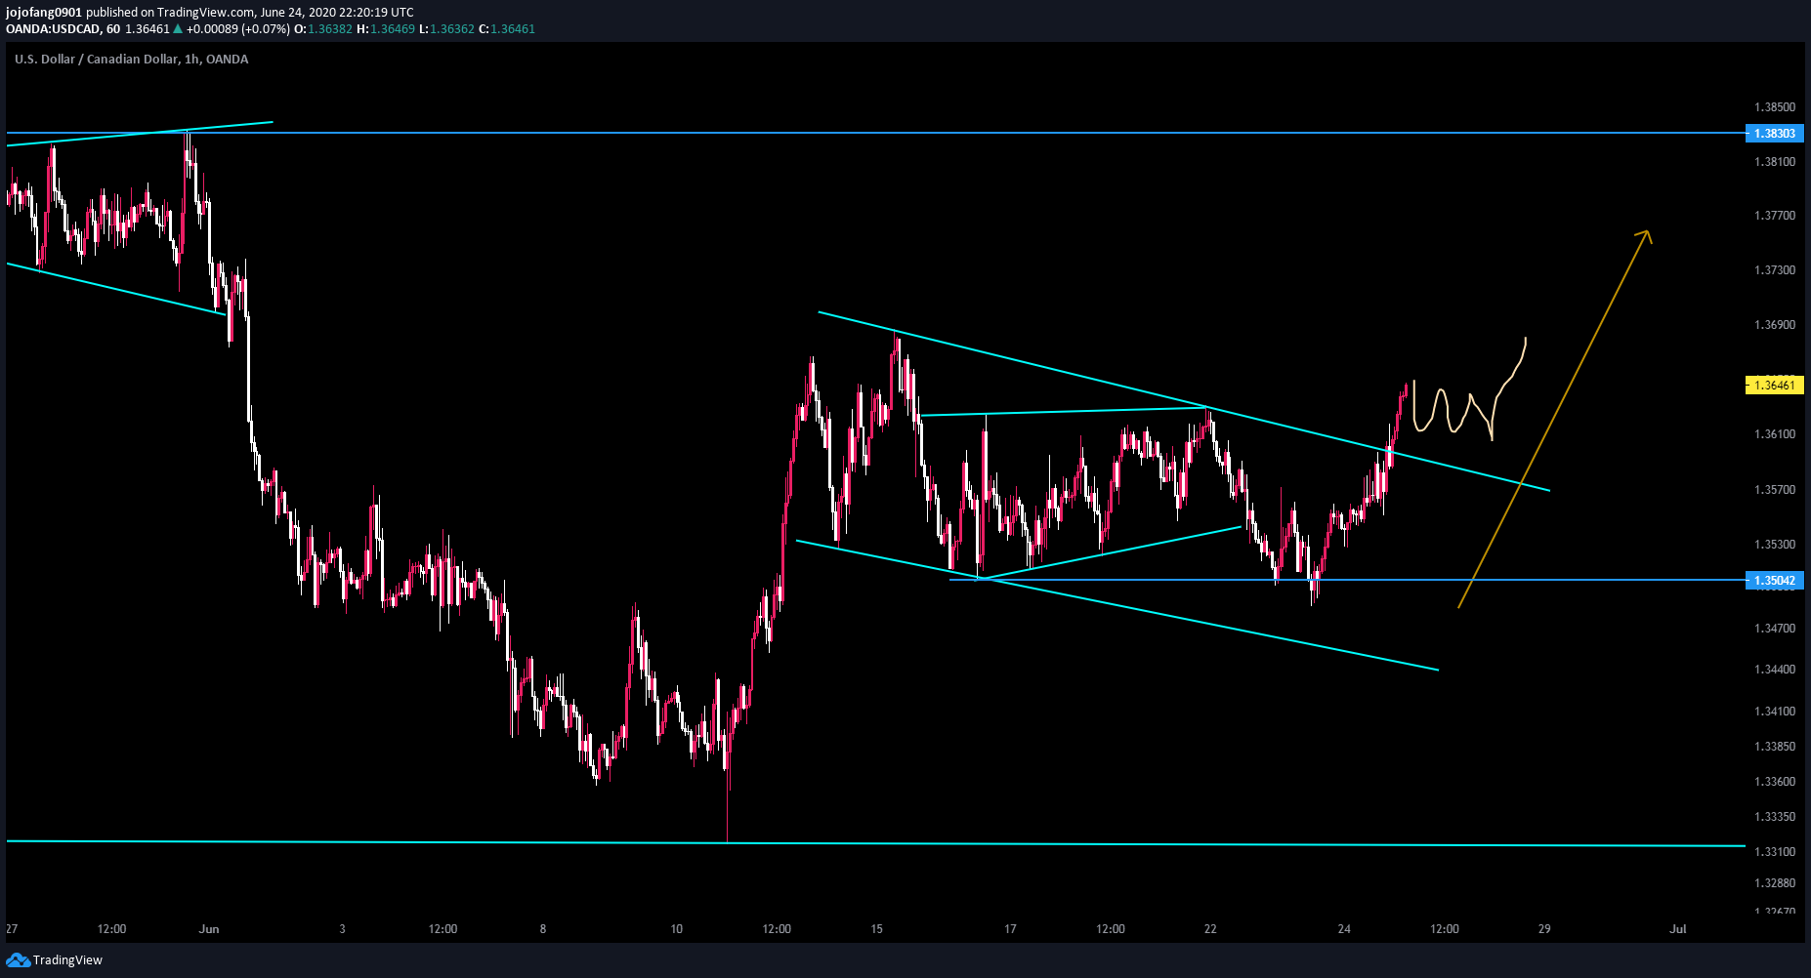
Task: Click the 1.34400 price axis label
Action: pos(1774,670)
